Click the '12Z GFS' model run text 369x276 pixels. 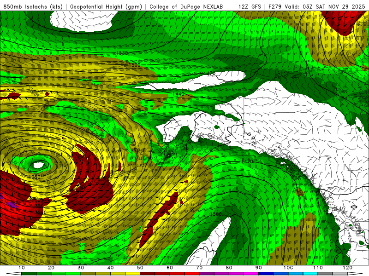click(x=250, y=7)
